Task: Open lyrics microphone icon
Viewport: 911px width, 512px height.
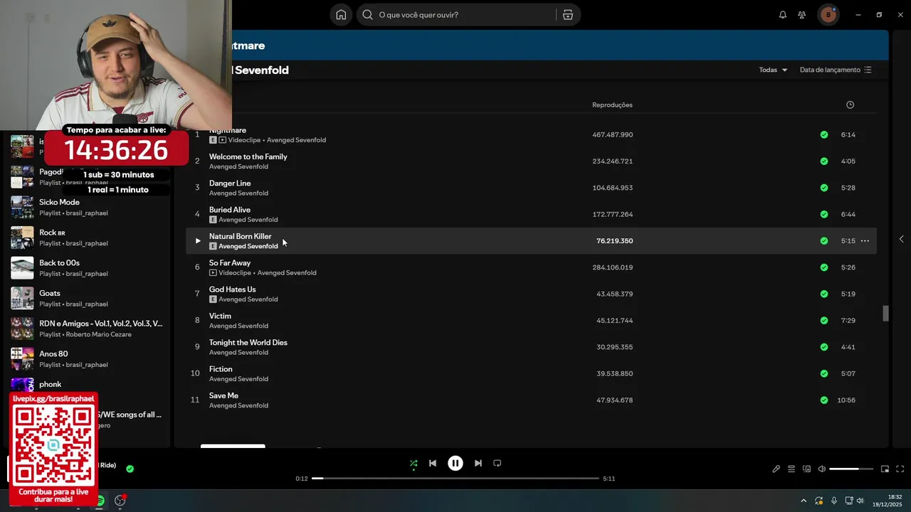Action: click(x=776, y=469)
